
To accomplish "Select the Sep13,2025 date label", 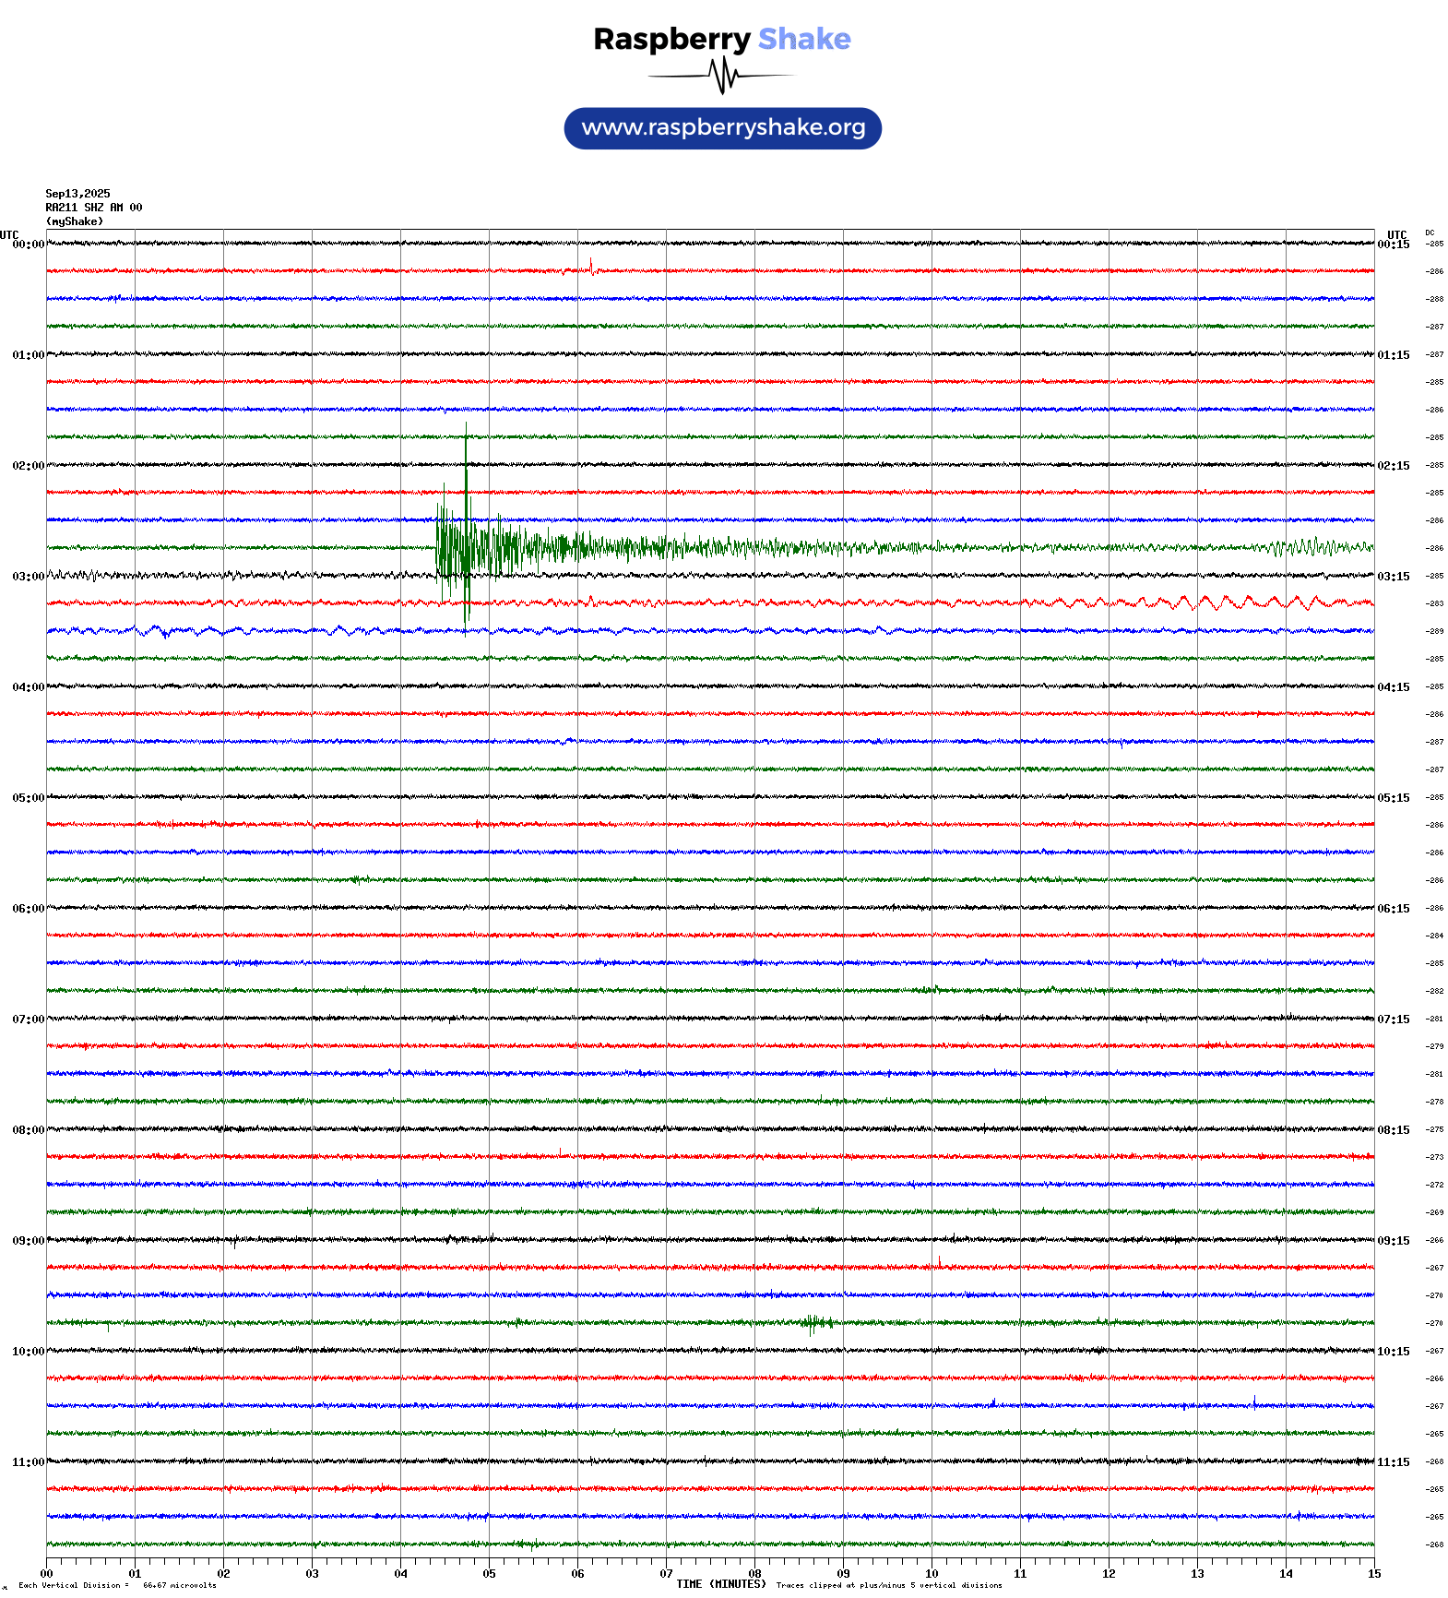I will 77,194.
